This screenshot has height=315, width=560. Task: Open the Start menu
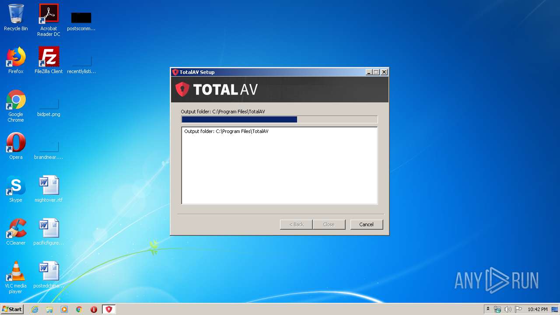pos(12,309)
